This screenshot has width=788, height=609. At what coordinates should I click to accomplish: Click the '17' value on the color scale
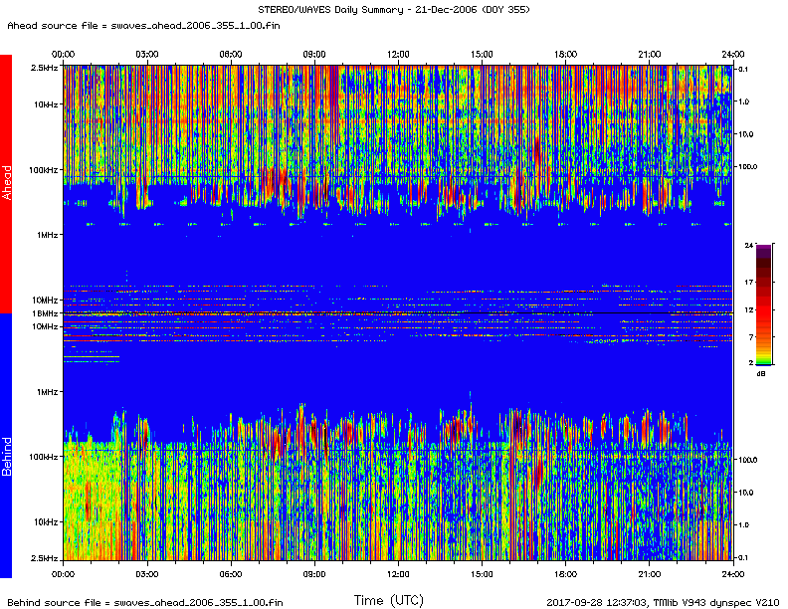point(749,283)
